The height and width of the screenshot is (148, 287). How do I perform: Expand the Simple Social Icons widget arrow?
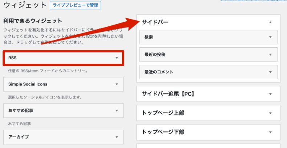click(x=117, y=84)
